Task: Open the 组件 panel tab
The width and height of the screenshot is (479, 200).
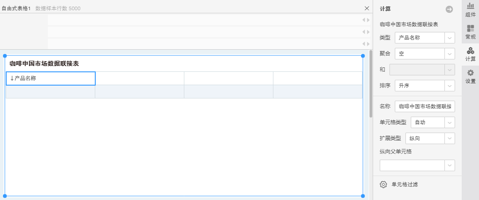Action: 471,9
